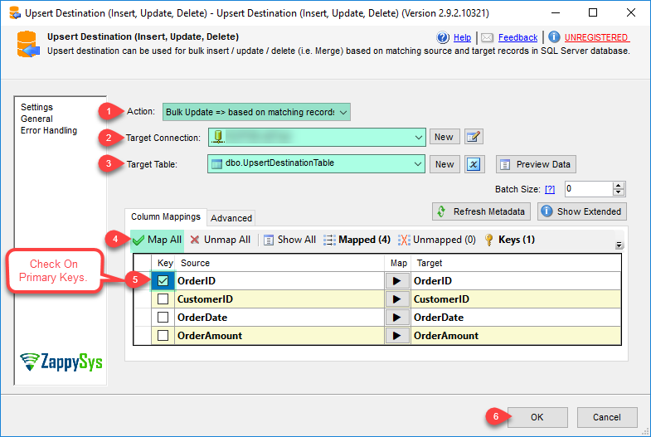Click the Refresh Metadata button

[481, 211]
